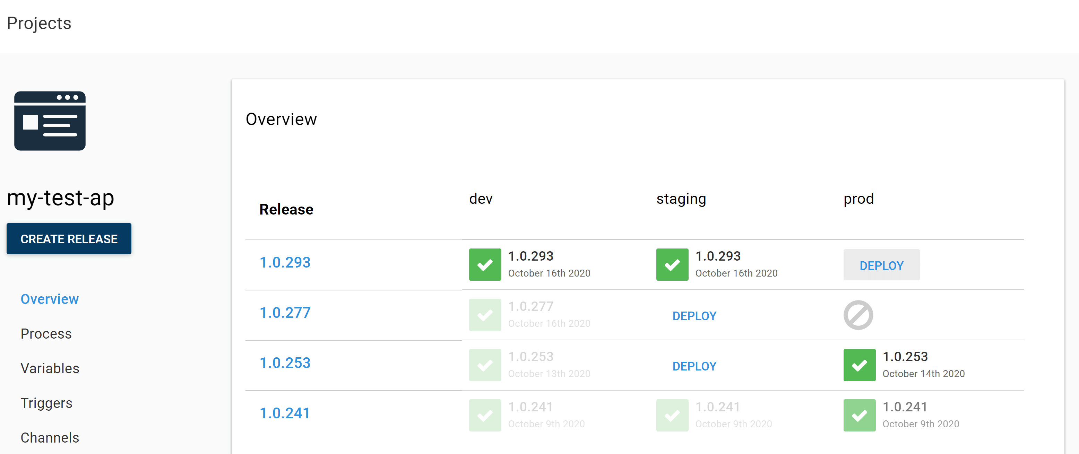Open Triggers in the sidebar
The image size is (1079, 454).
tap(46, 403)
